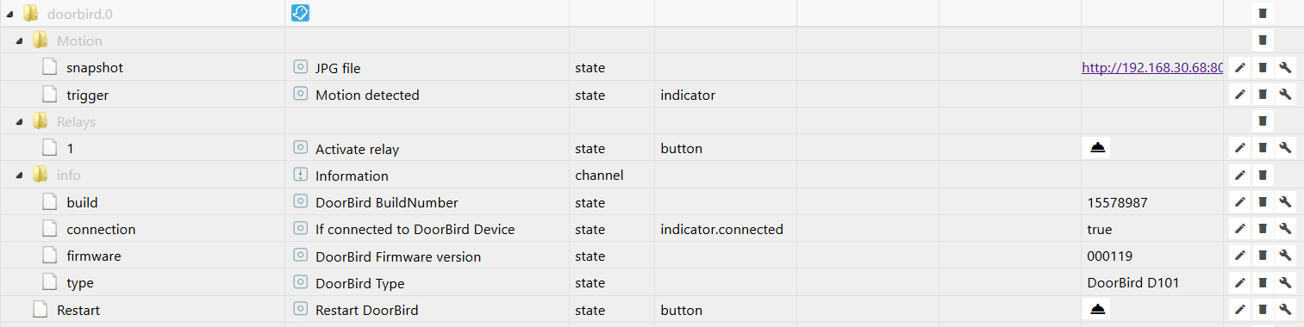
Task: Collapse the Relays folder
Action: point(20,122)
